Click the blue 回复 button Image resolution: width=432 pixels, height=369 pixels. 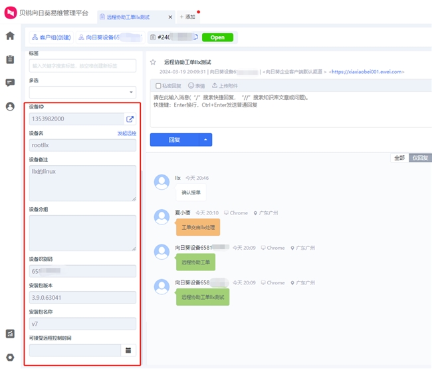[174, 140]
